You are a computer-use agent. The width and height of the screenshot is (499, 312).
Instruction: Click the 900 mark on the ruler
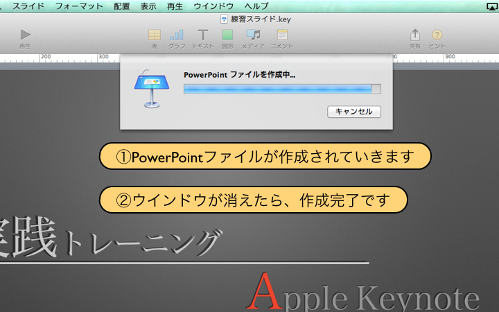(x=450, y=56)
